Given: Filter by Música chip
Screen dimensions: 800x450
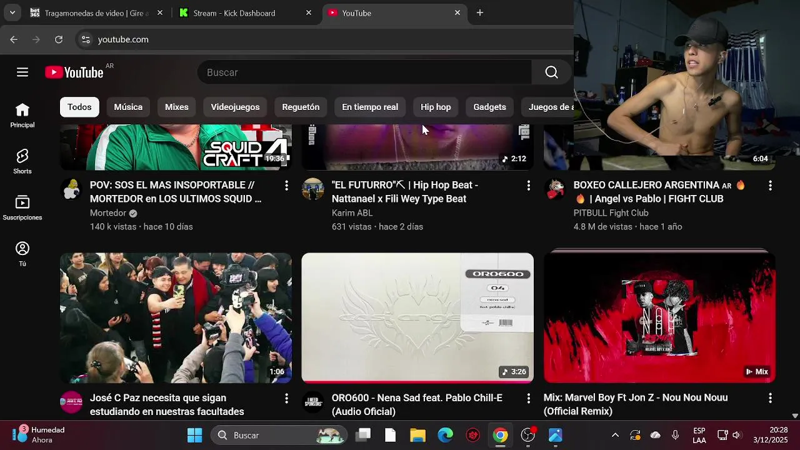Looking at the screenshot, I should (128, 107).
